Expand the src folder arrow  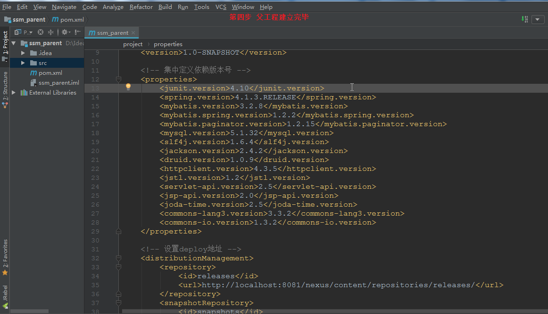23,63
